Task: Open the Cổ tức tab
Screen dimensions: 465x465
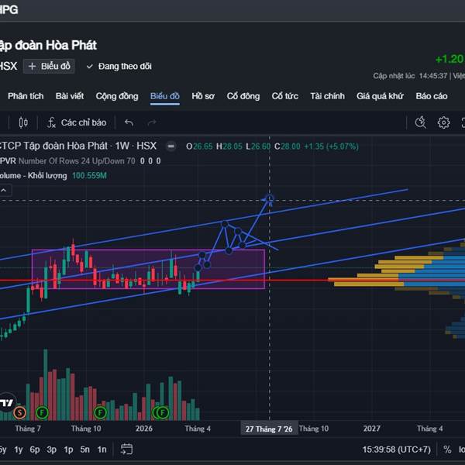Action: point(285,96)
